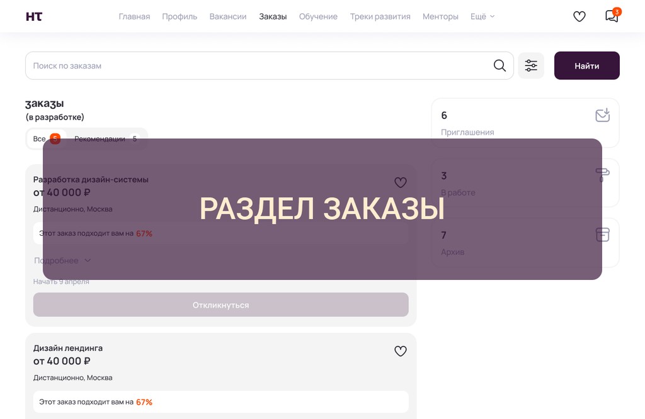This screenshot has width=645, height=419.
Task: Favorite the Разработка дизайн-системы order heart
Action: pos(400,182)
